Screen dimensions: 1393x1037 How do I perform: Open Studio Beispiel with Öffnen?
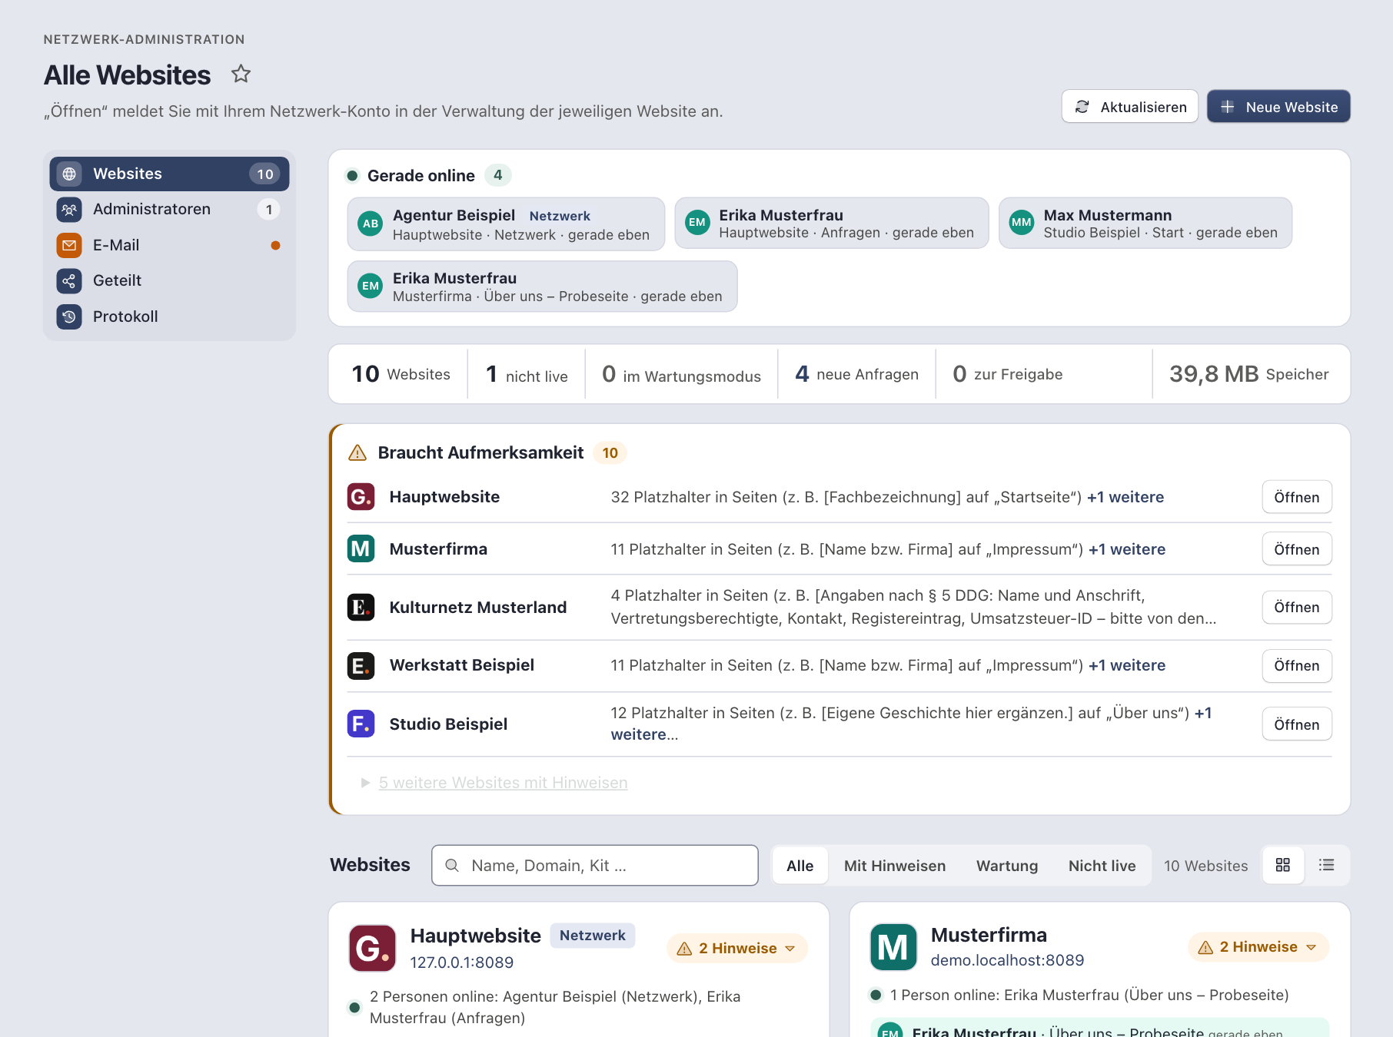click(1297, 724)
